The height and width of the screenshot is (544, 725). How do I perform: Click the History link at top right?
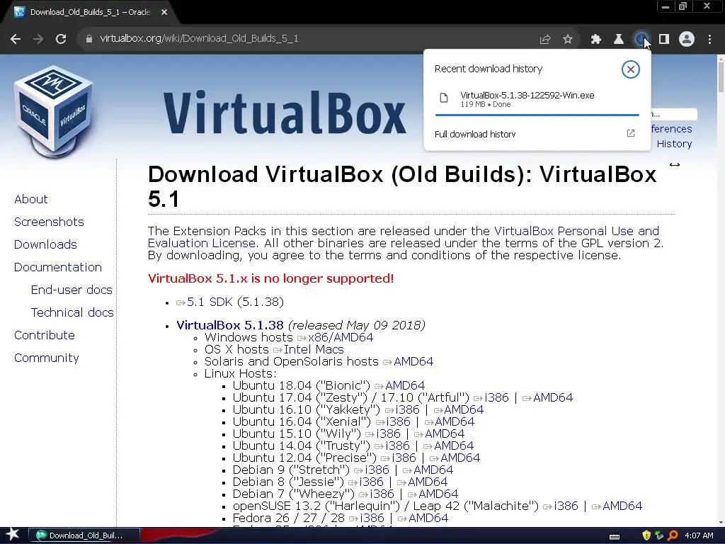[x=674, y=144]
